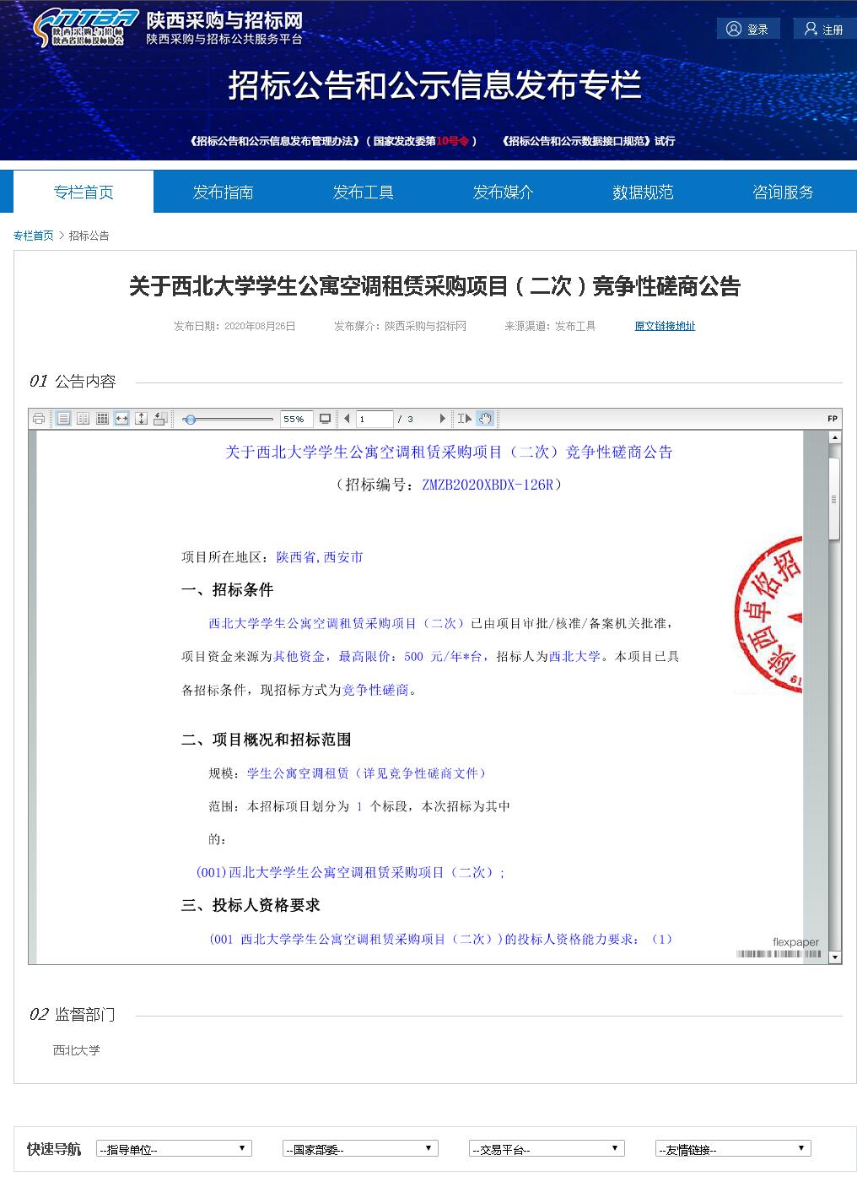The image size is (857, 1182).
Task: Click the zoom slider handle
Action: tap(191, 419)
